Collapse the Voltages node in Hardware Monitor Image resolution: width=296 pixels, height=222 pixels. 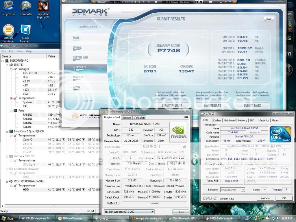point(11,69)
